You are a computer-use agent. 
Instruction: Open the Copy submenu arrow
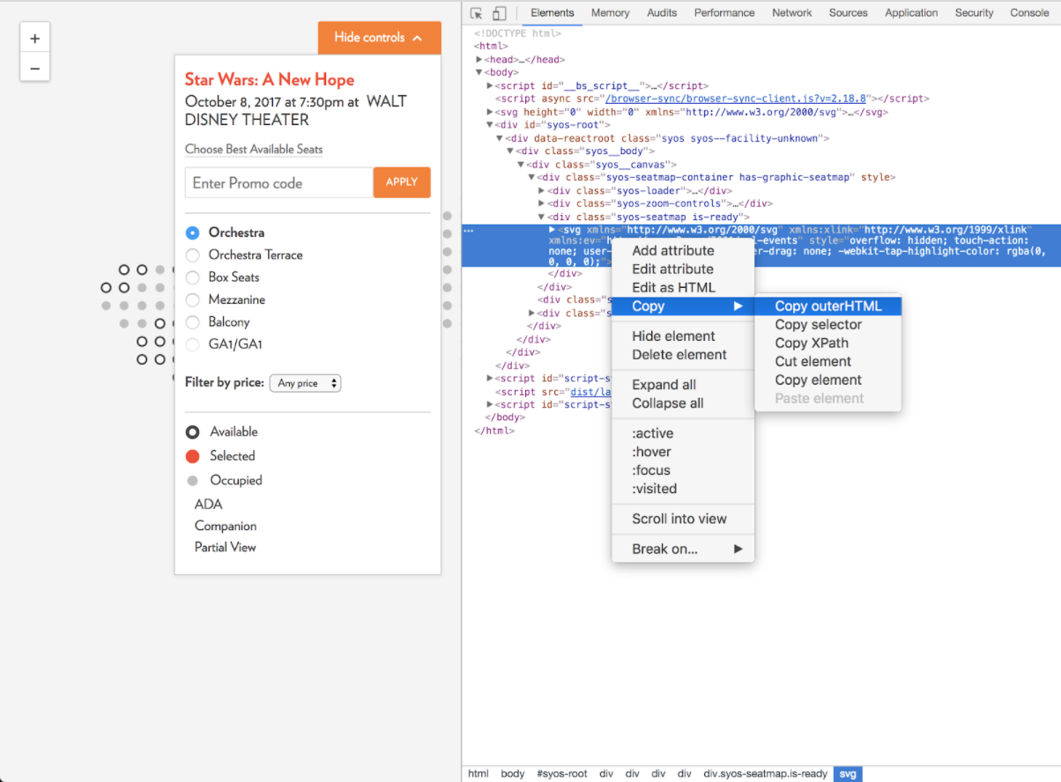[738, 306]
